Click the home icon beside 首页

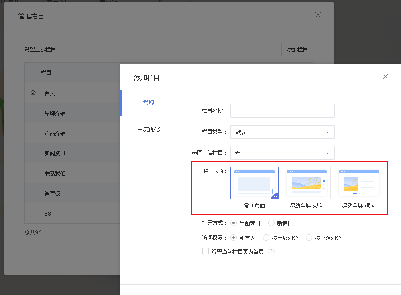pos(33,93)
